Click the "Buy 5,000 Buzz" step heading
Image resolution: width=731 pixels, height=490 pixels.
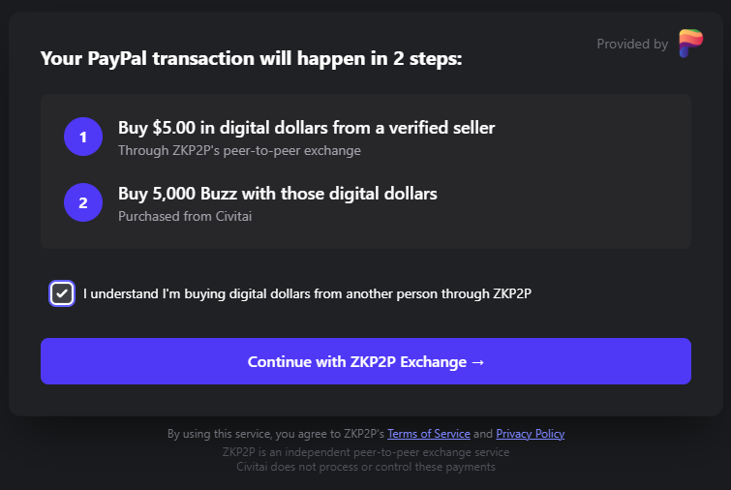point(277,194)
